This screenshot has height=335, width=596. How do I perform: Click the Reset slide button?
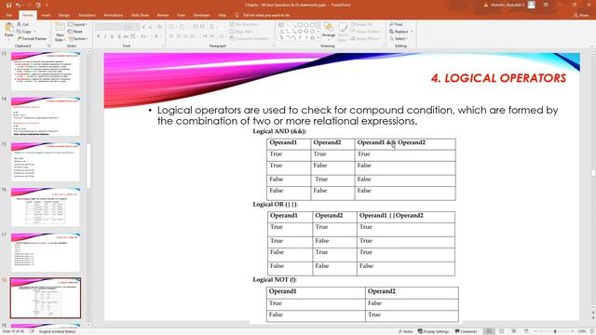75,32
